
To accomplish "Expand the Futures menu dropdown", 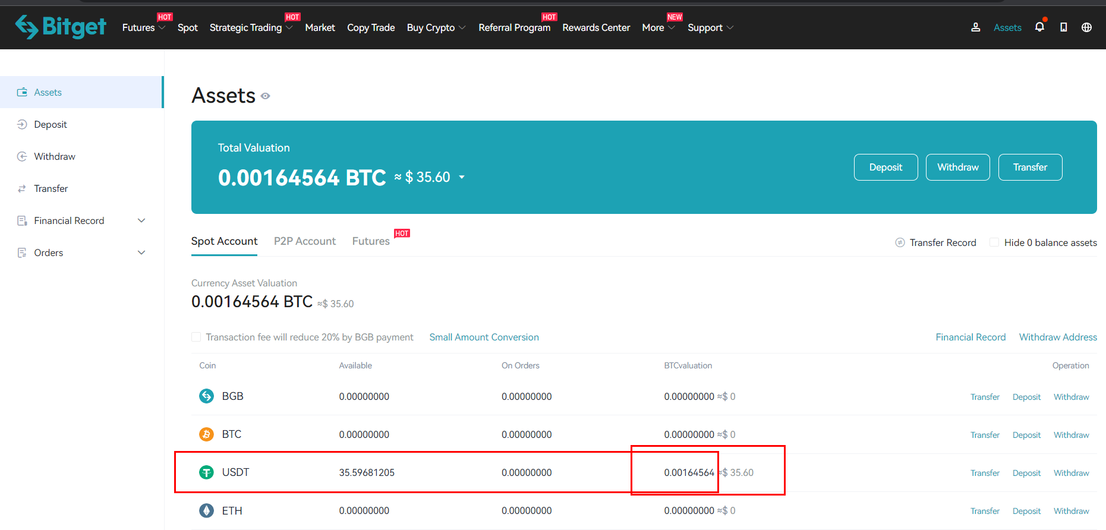I will (x=162, y=27).
